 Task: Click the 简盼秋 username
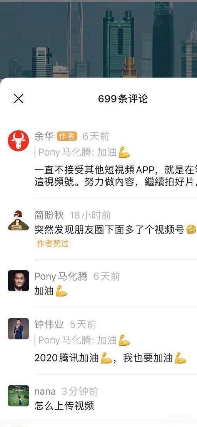click(49, 215)
